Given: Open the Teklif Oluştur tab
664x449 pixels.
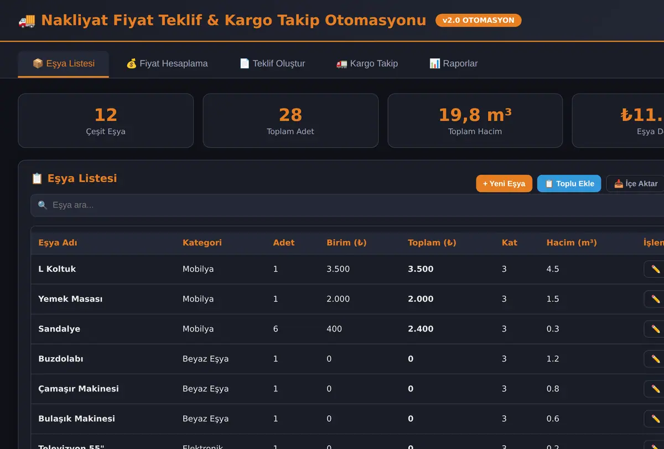Looking at the screenshot, I should [x=272, y=64].
